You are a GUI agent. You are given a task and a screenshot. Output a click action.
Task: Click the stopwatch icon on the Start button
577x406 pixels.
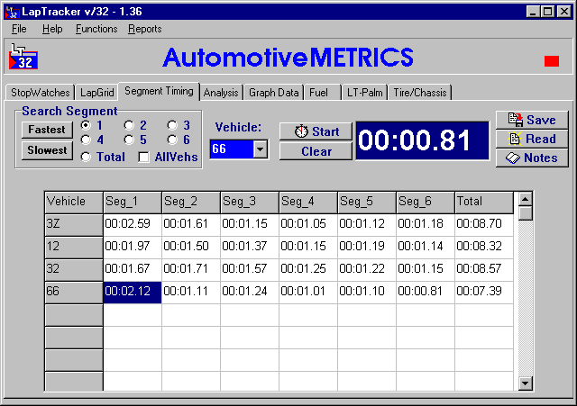301,131
